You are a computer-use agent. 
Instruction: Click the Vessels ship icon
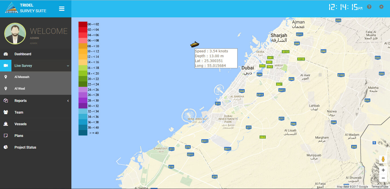click(6, 124)
